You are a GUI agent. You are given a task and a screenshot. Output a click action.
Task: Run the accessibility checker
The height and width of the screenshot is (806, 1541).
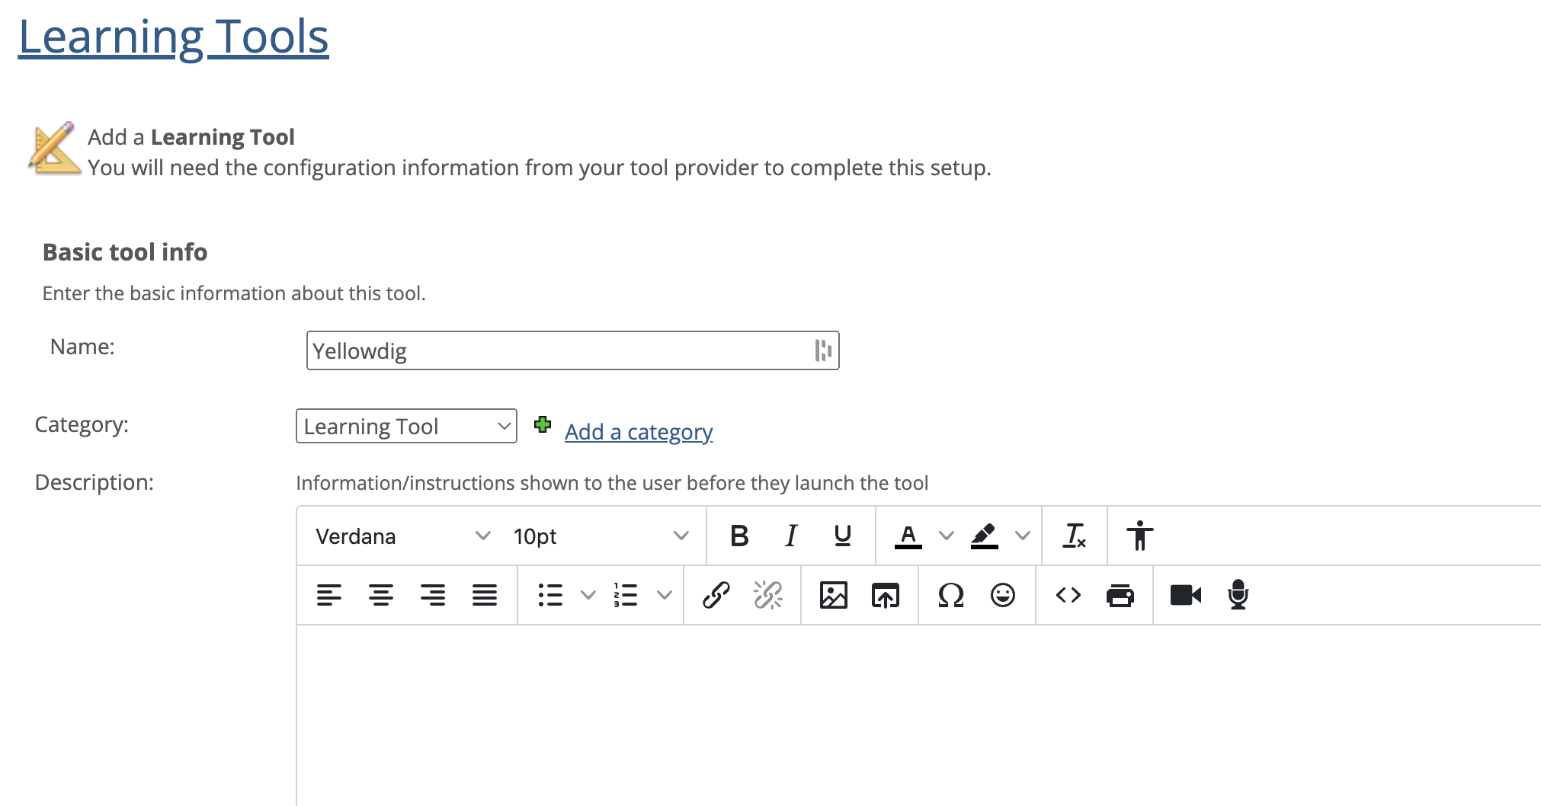(x=1139, y=536)
